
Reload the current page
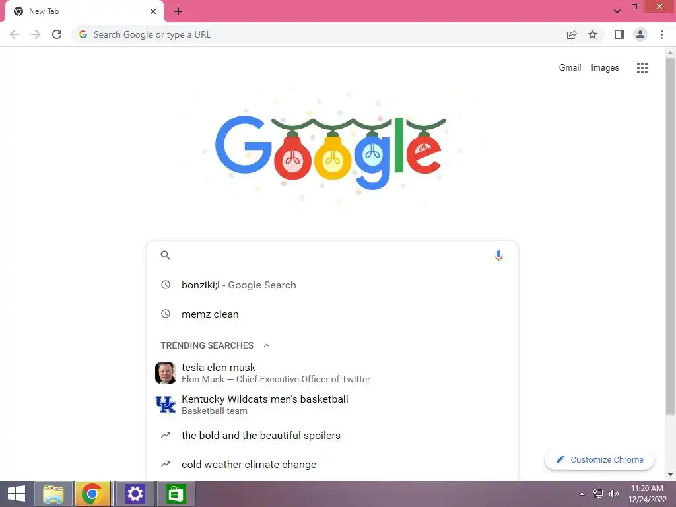[x=57, y=34]
